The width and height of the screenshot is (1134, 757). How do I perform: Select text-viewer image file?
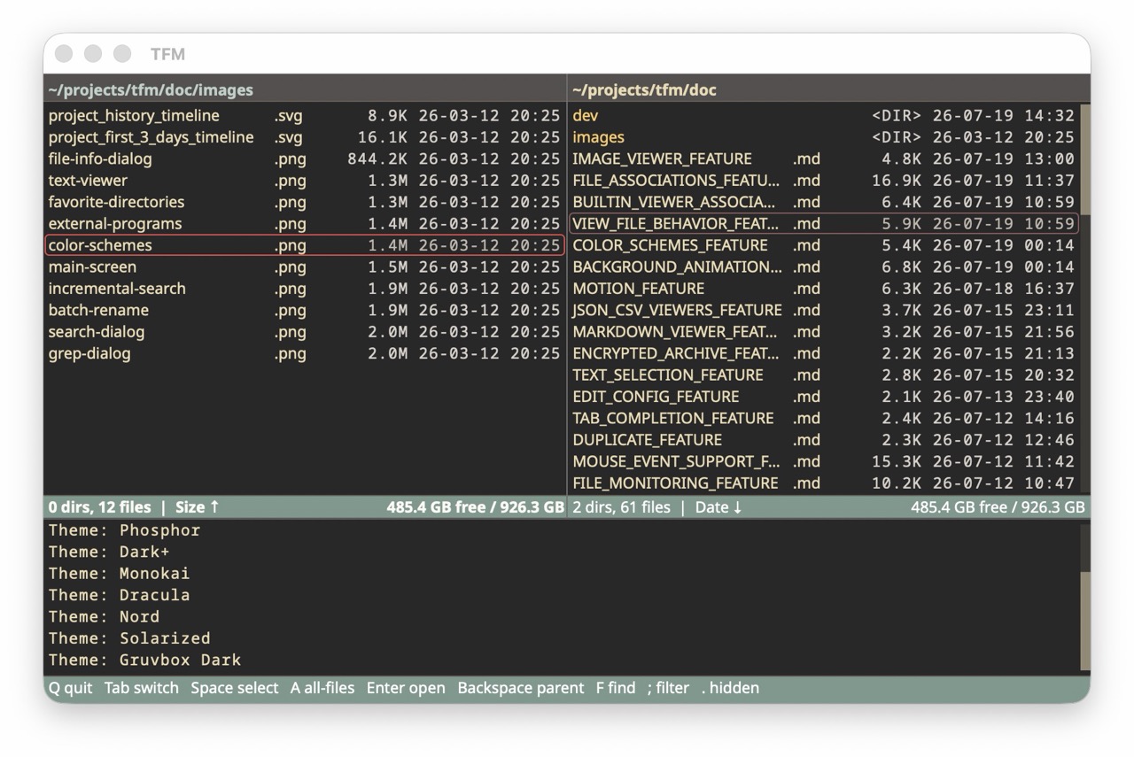point(305,181)
